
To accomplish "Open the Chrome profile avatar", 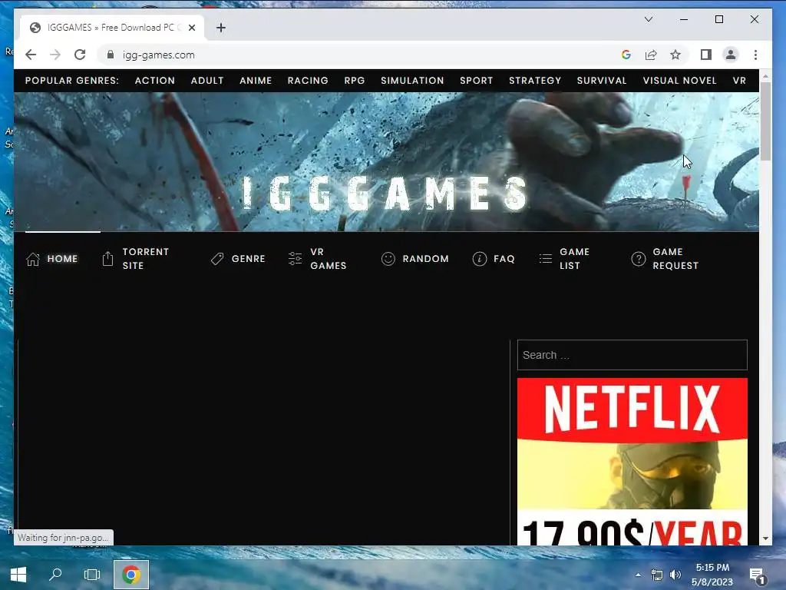I will coord(731,55).
